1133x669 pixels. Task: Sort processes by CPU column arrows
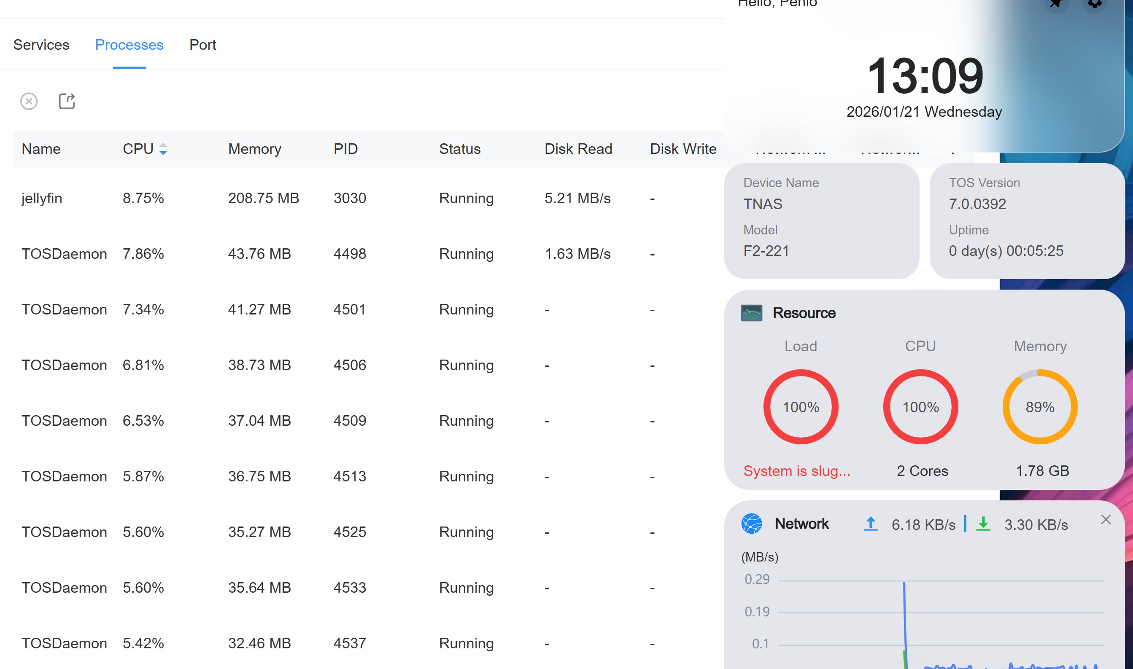coord(163,149)
